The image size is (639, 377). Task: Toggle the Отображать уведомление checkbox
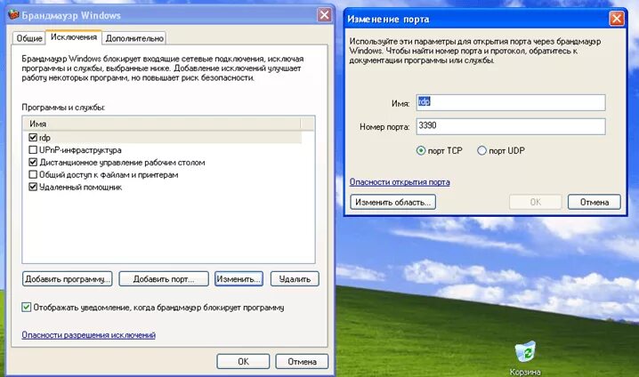click(27, 307)
